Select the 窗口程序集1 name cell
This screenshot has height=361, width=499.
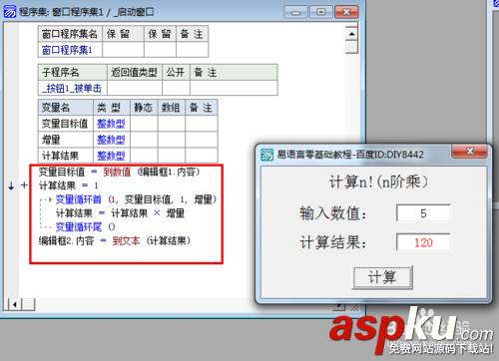tap(71, 50)
